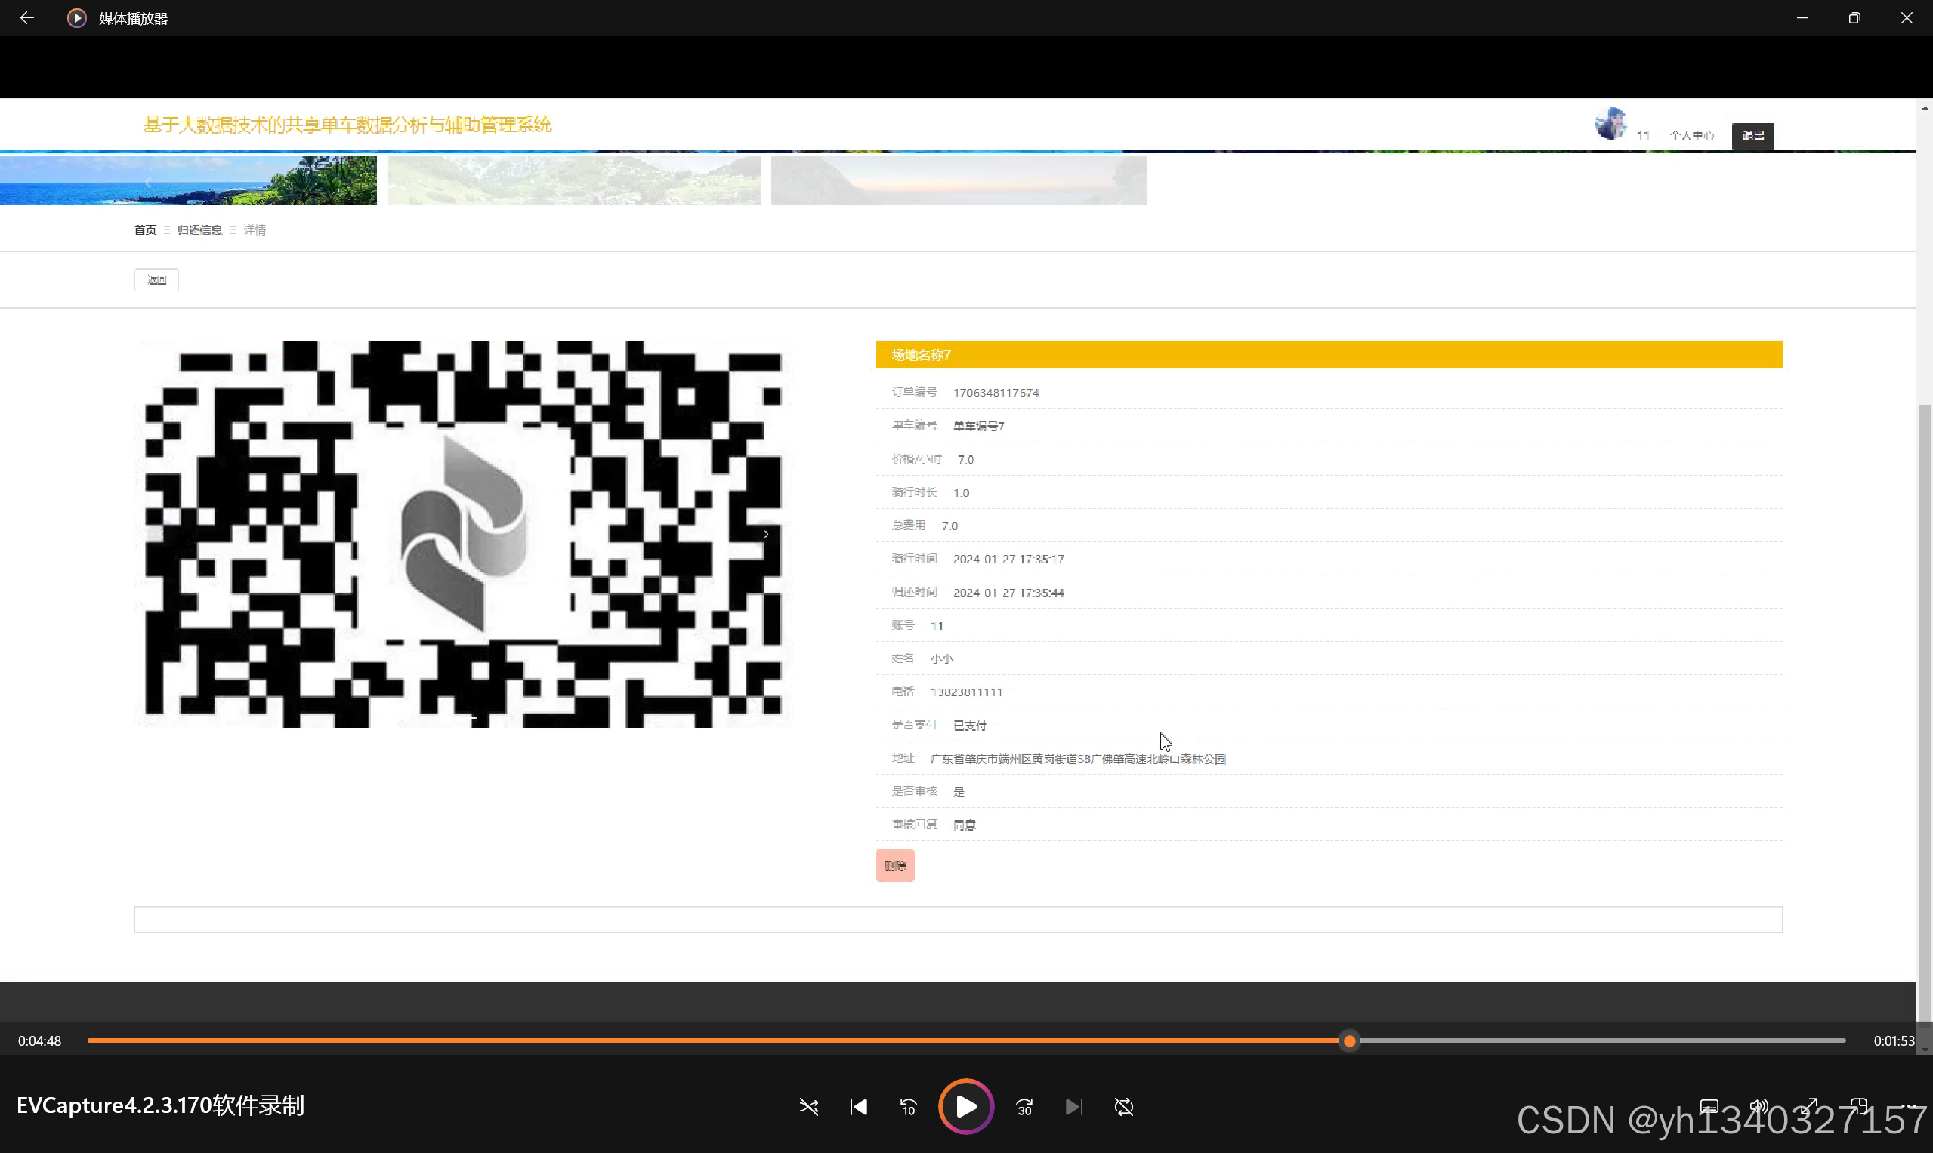Show next image with right carousel arrow
The height and width of the screenshot is (1153, 1933).
767,535
